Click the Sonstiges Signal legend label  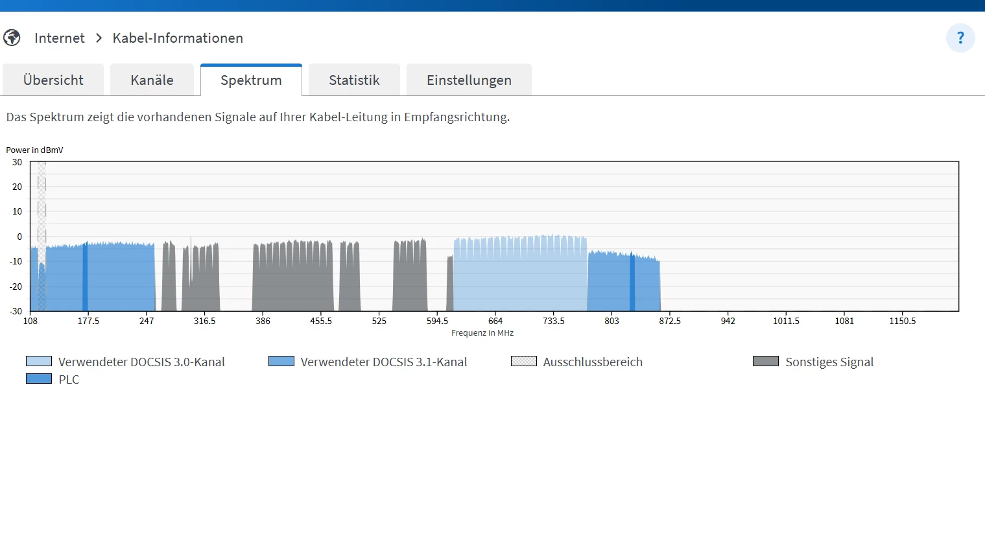point(829,362)
